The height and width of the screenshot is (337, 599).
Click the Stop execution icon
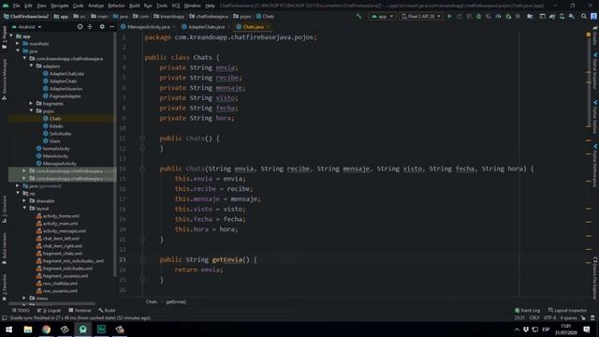coord(518,17)
